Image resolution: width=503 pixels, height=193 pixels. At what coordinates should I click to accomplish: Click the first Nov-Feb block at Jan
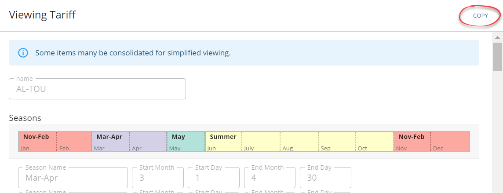pos(37,142)
